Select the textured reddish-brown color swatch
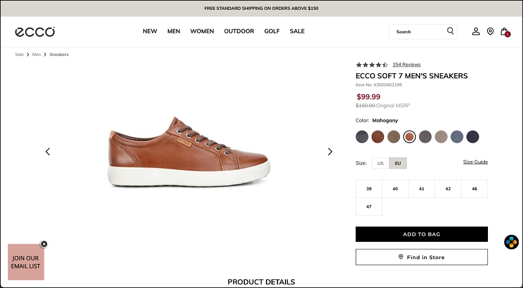 [378, 137]
